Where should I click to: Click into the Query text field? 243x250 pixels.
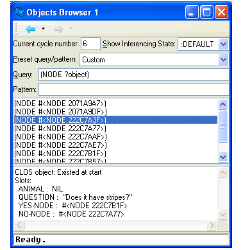(x=133, y=75)
